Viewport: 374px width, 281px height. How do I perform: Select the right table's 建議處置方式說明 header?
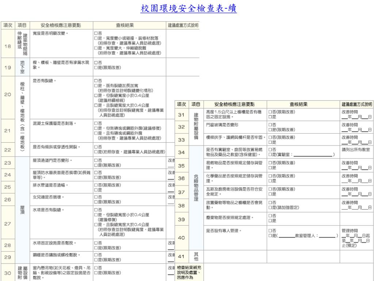pyautogui.click(x=356, y=104)
